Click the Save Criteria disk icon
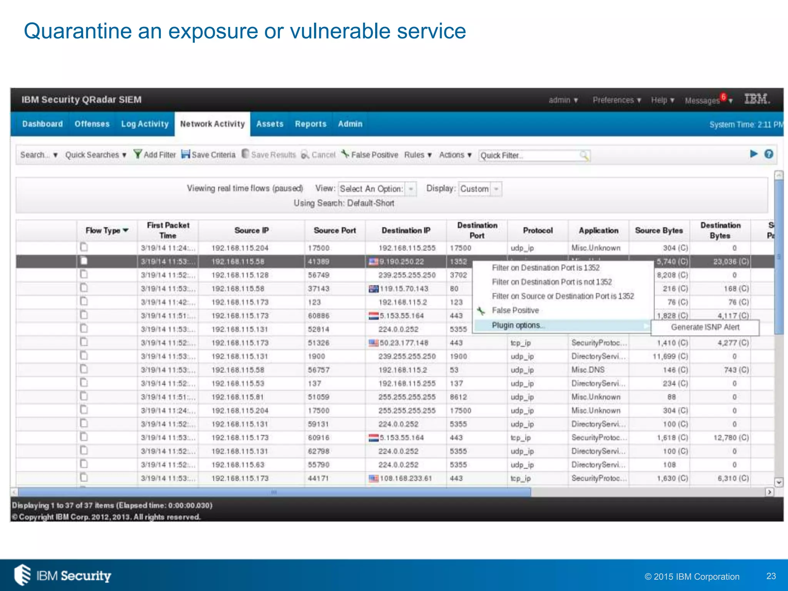The width and height of the screenshot is (788, 591). pyautogui.click(x=186, y=154)
